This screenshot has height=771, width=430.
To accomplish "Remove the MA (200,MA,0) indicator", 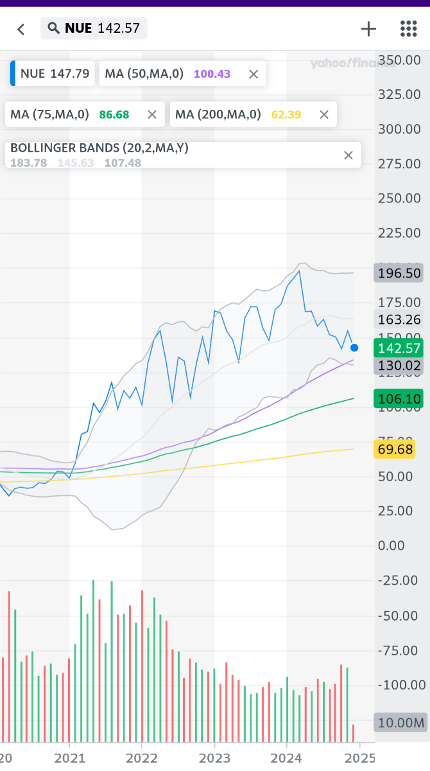I will [324, 115].
